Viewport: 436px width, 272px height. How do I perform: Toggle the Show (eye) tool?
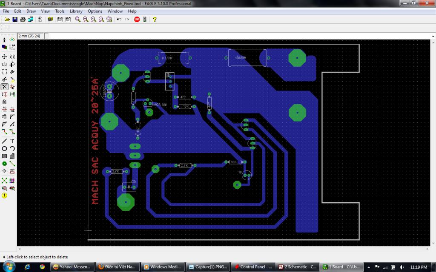tap(12, 40)
